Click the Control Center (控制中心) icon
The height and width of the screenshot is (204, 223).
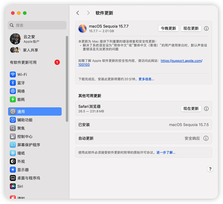click(x=13, y=136)
